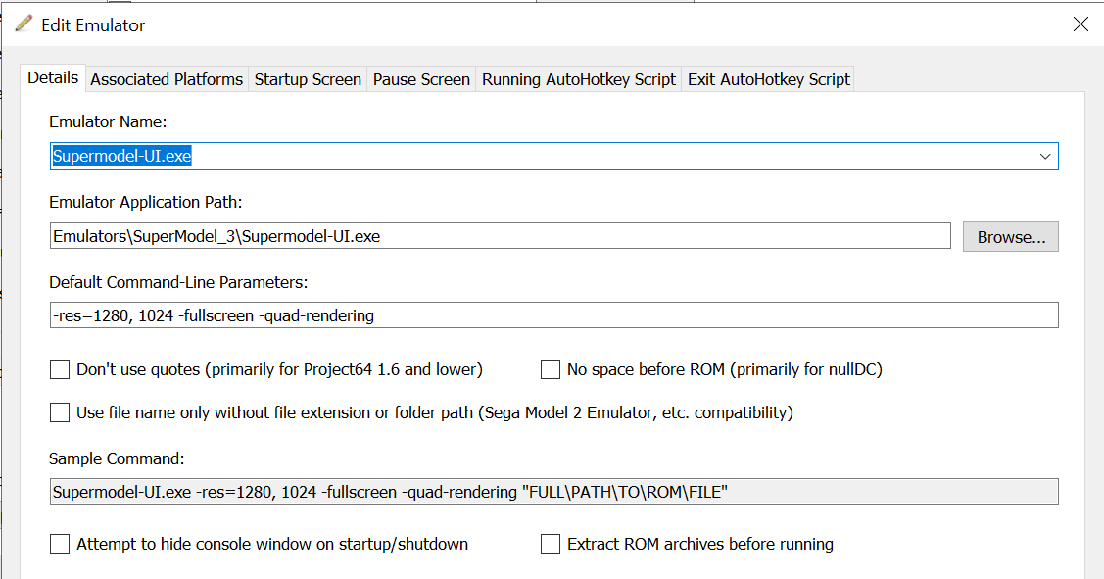The image size is (1104, 579).
Task: Open the Running AutoHotkey Script tab
Action: 579,79
